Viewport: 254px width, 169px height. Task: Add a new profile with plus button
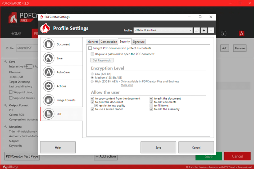(204, 30)
